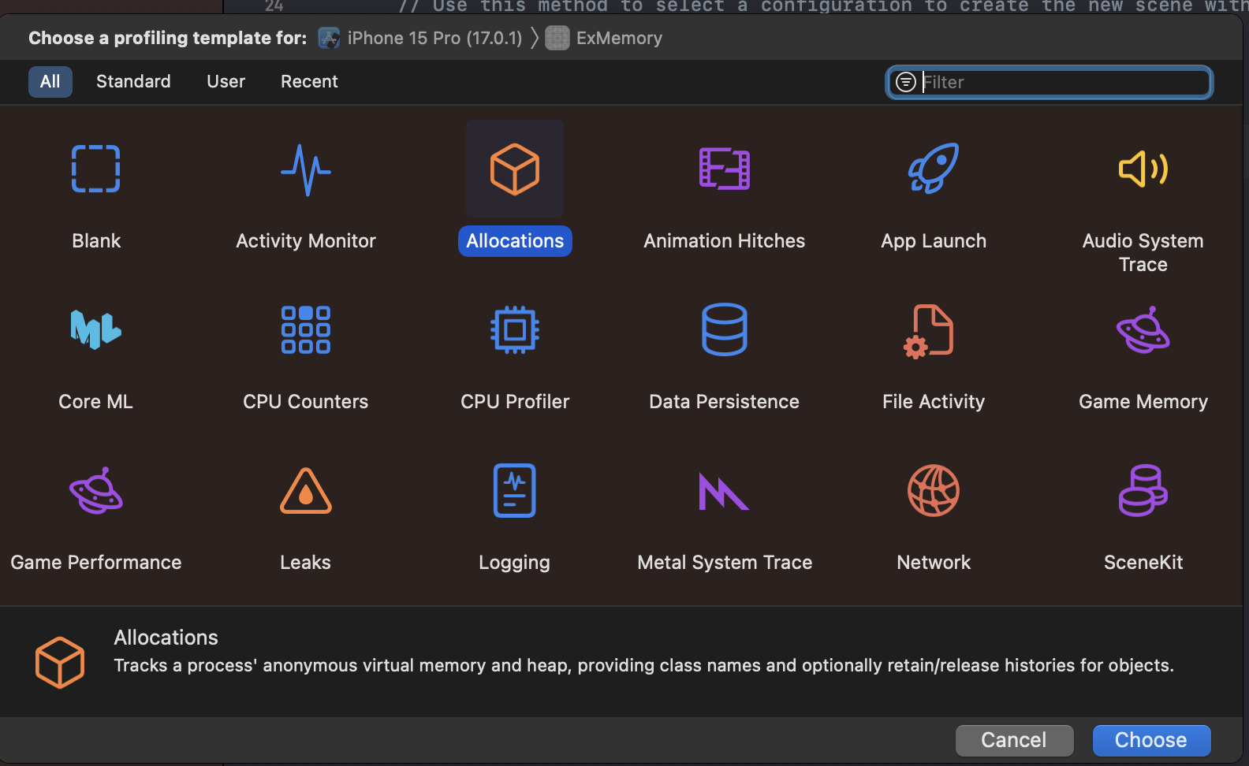Viewport: 1249px width, 766px height.
Task: Click the Allocations label
Action: tap(515, 241)
